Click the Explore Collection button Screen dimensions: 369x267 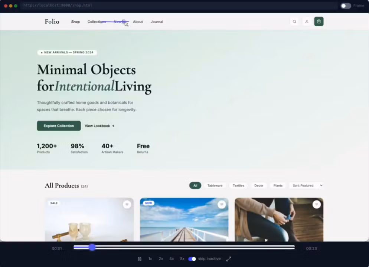tap(59, 126)
